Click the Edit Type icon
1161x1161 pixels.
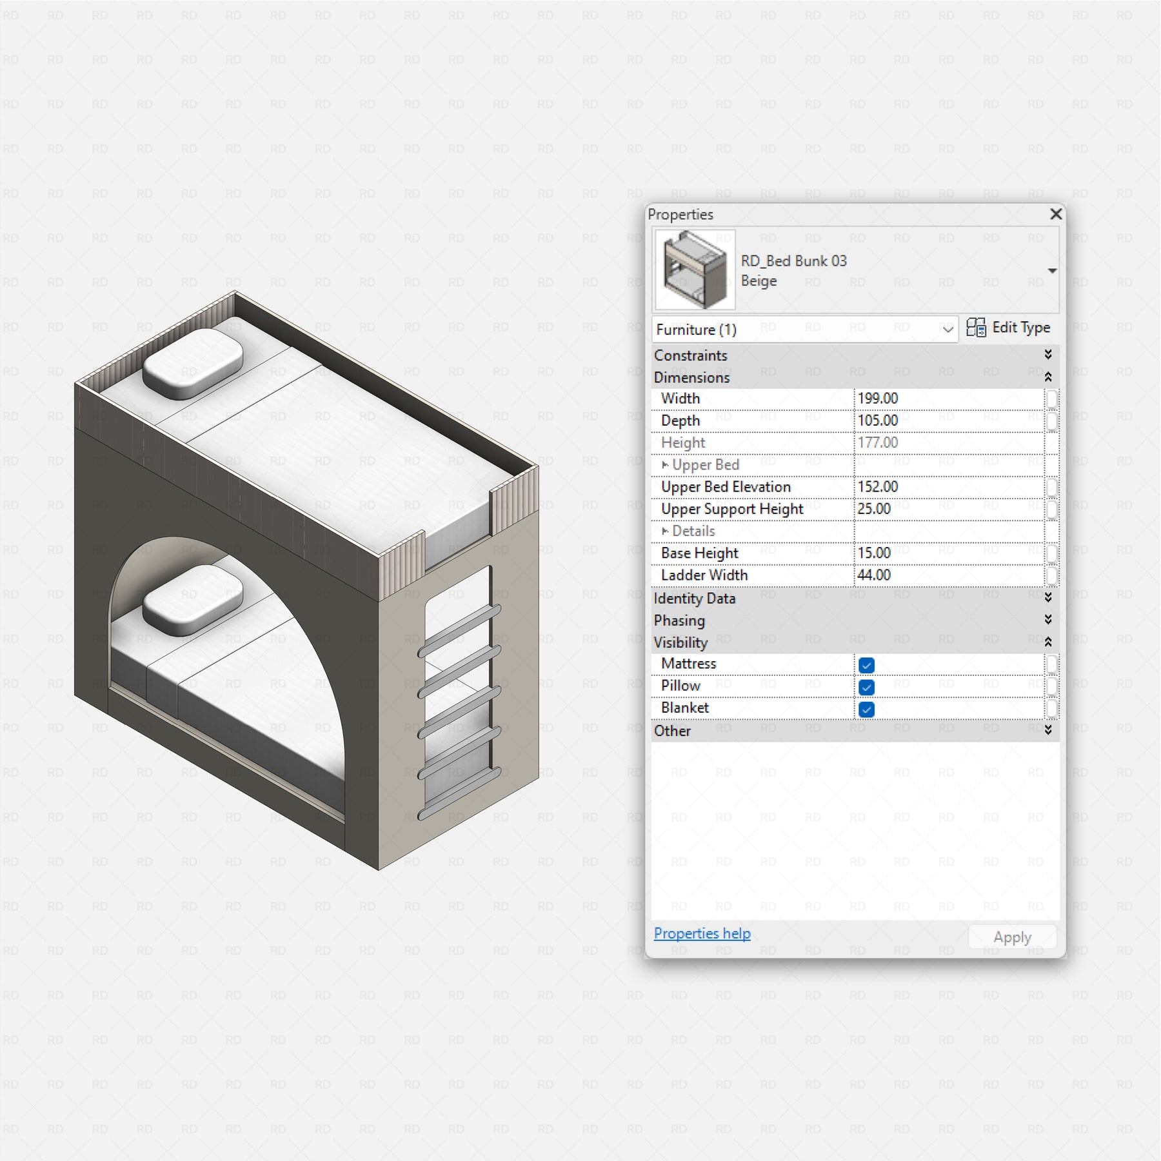pos(976,328)
